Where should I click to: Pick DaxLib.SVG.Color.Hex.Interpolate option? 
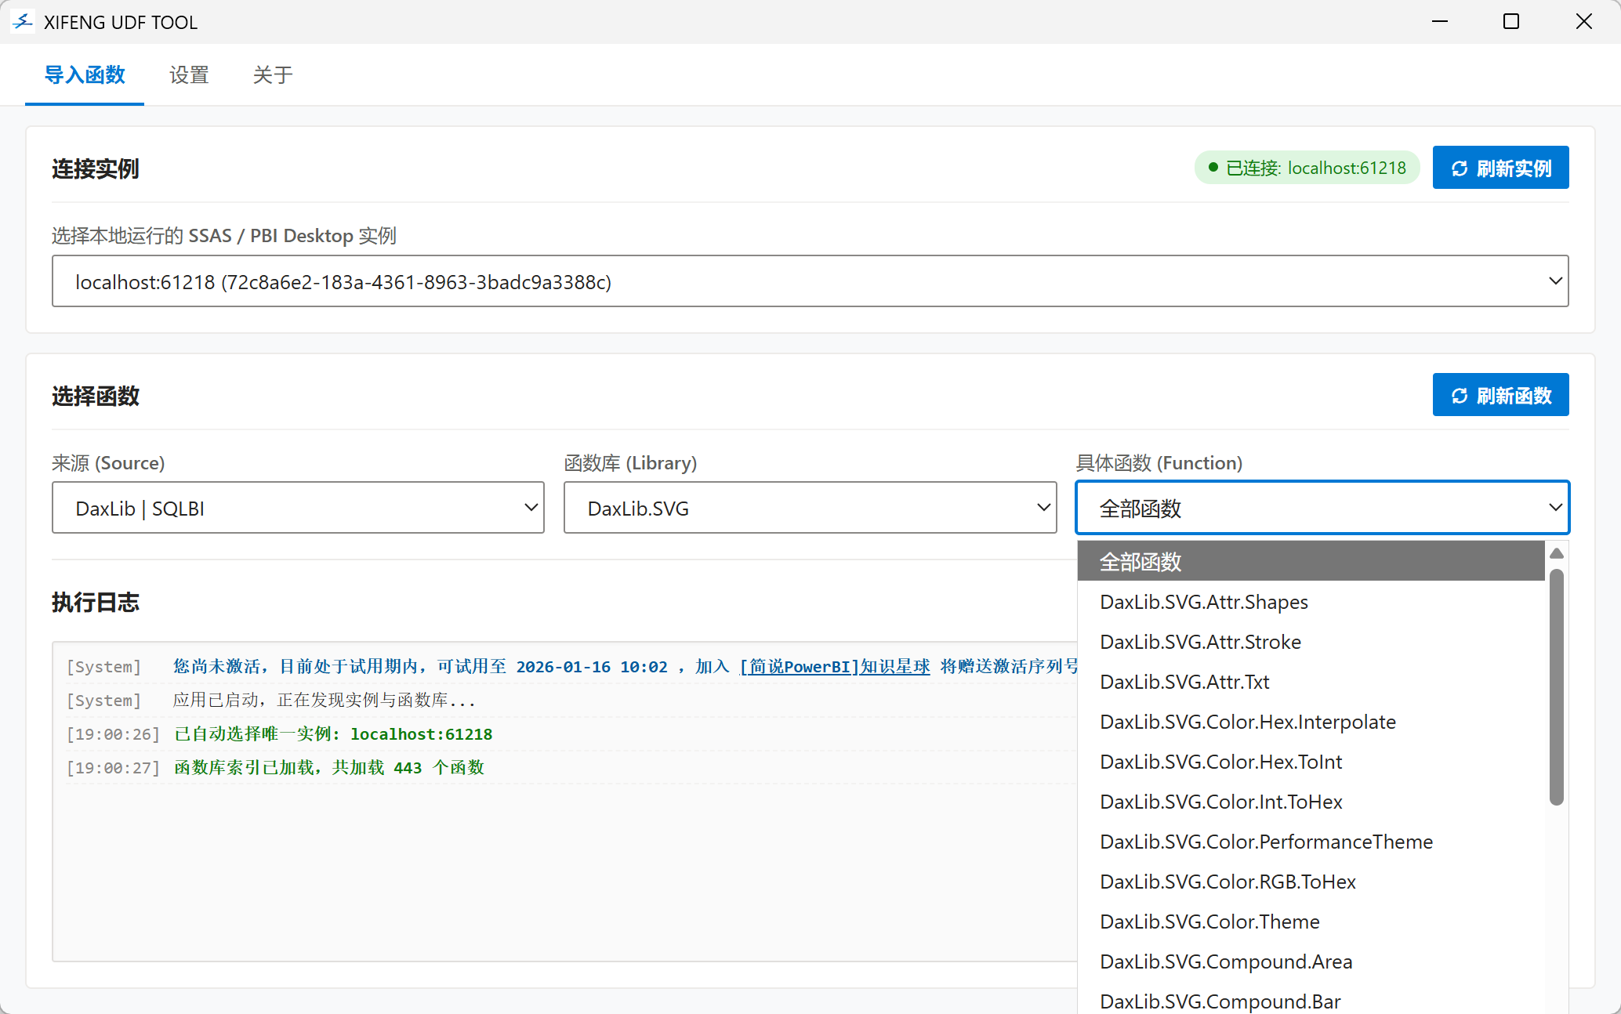point(1248,722)
